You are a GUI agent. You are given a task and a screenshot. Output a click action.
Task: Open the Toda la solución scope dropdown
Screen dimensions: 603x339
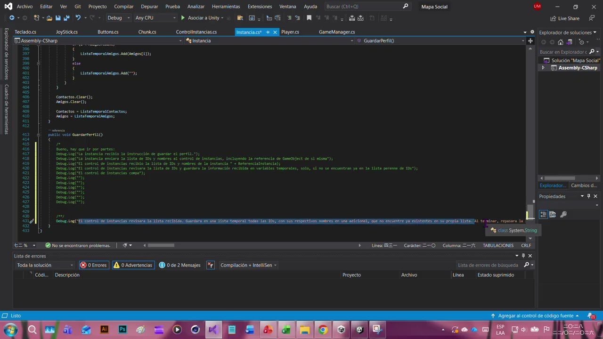(x=45, y=265)
